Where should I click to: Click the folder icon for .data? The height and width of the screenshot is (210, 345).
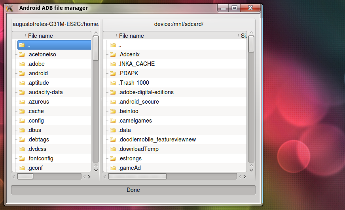point(113,130)
